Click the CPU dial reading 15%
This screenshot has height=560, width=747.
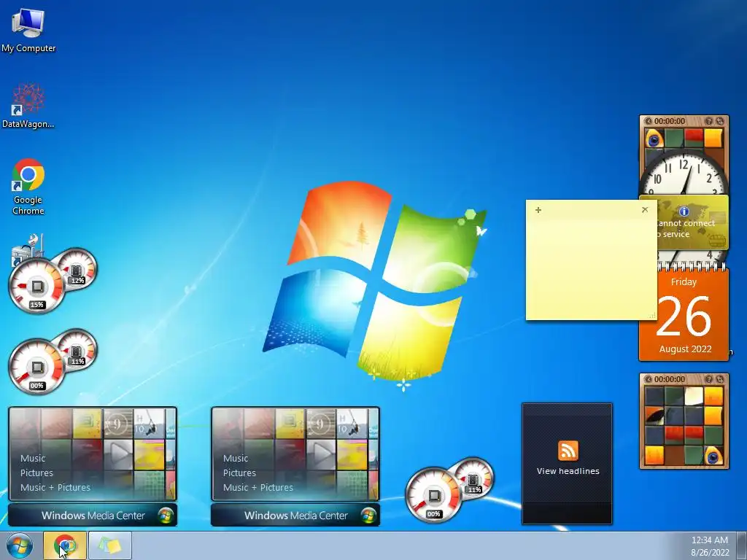pos(36,286)
